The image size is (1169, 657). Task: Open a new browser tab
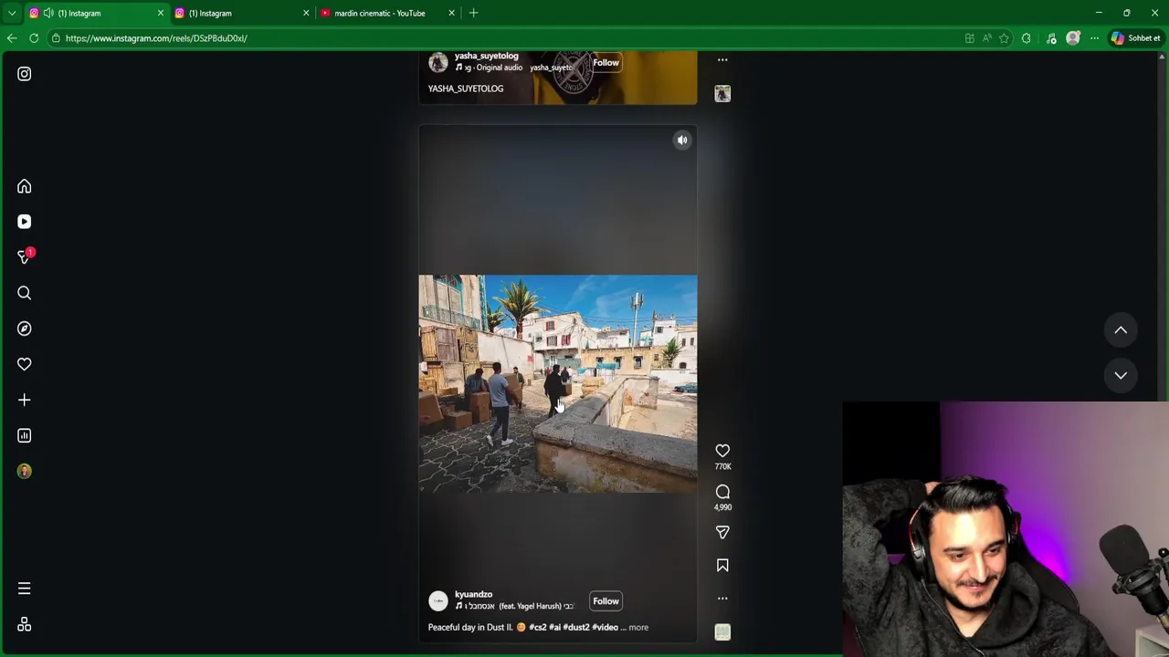click(473, 13)
